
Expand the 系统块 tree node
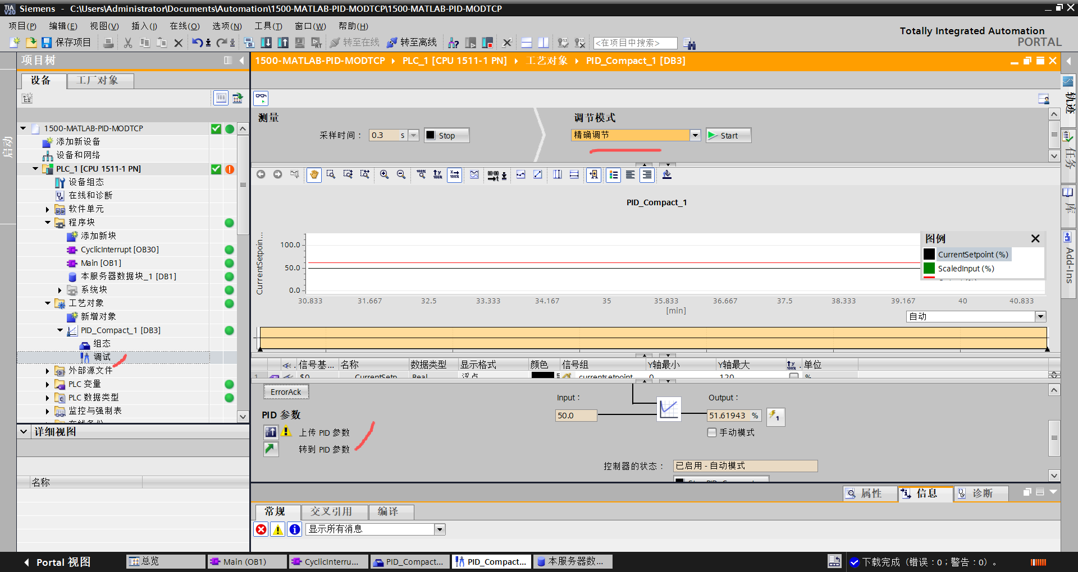coord(60,290)
